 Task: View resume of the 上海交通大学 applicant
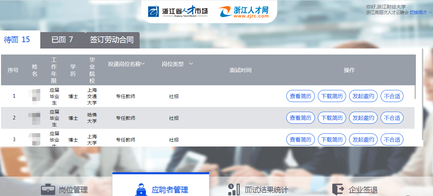pos(300,96)
